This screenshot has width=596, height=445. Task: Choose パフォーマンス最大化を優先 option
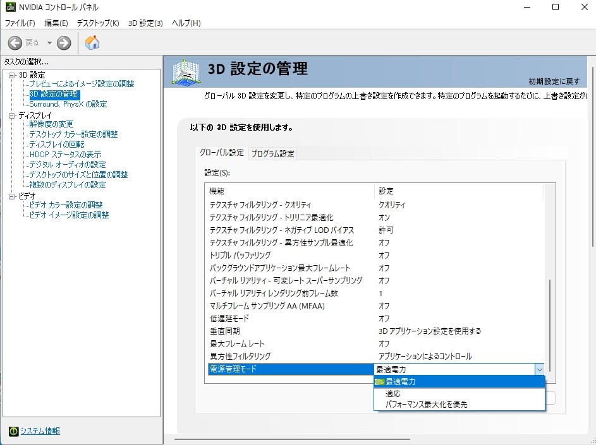[459, 405]
